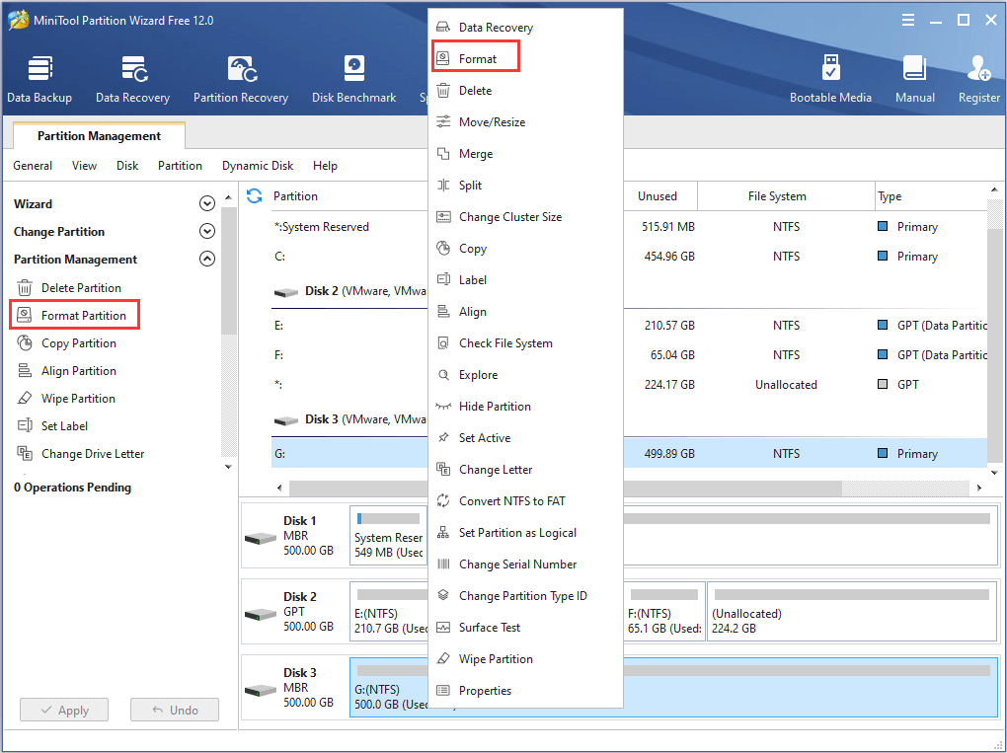Viewport: 1007px width, 753px height.
Task: Select the Disk 2 (Unallocated) 224.2 GB block
Action: click(852, 611)
